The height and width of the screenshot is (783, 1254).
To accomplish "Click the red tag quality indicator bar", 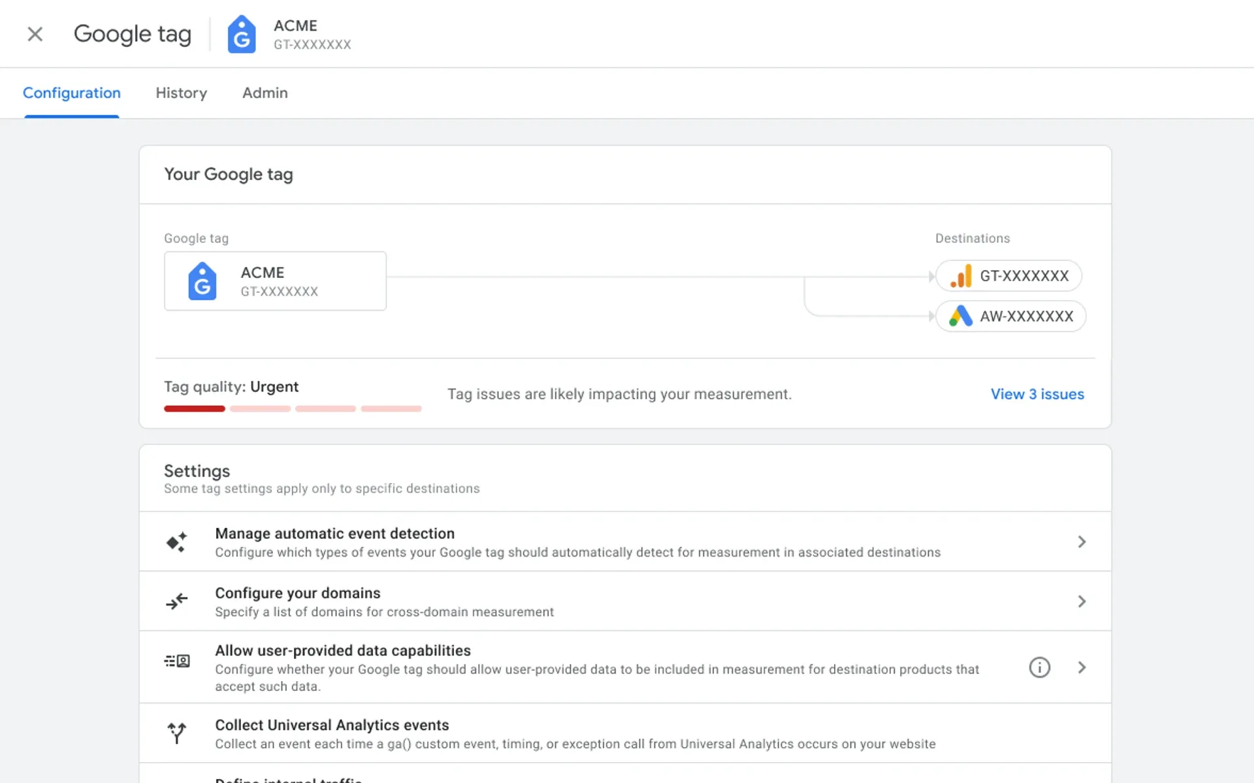I will coord(194,408).
